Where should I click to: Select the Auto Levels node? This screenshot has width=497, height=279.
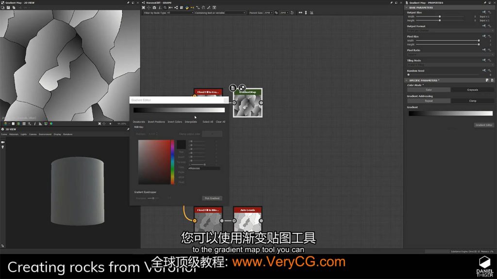[x=248, y=219]
